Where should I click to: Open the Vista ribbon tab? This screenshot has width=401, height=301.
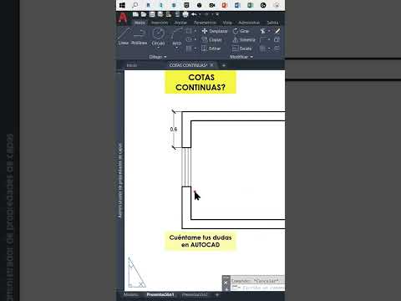pos(227,23)
